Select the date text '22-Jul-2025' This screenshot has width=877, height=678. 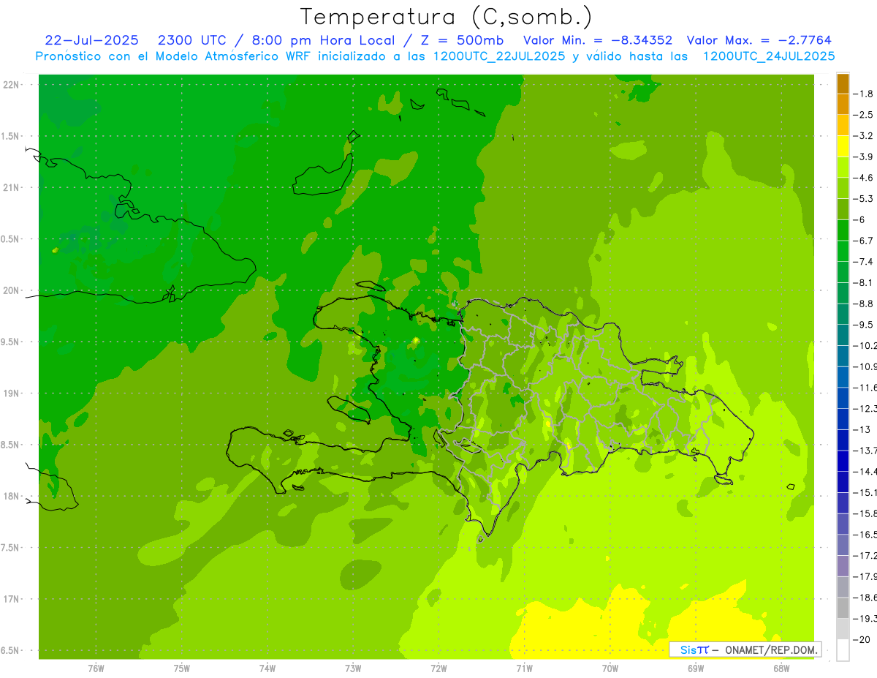pyautogui.click(x=91, y=40)
